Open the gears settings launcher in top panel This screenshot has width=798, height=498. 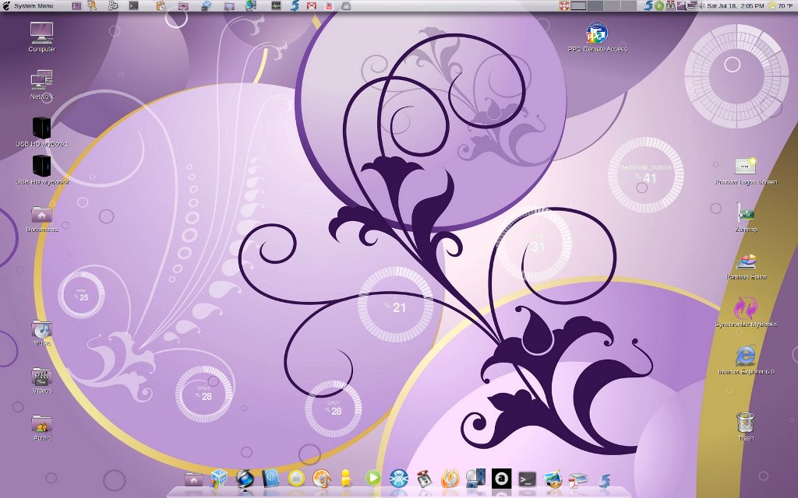[114, 5]
